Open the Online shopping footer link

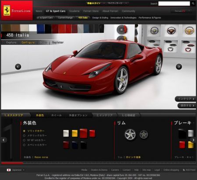171,170
